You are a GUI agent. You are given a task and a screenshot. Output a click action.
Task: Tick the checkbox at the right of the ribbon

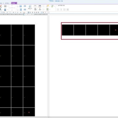tap(57, 5)
